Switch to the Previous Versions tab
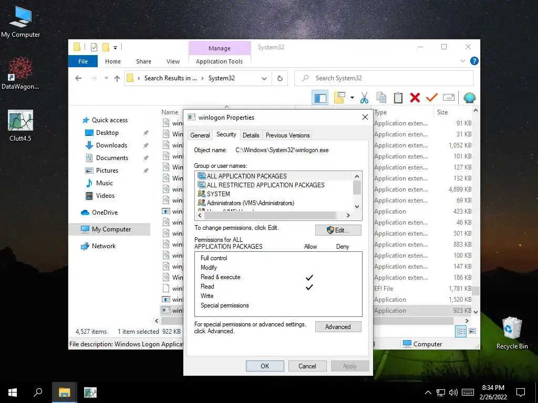This screenshot has height=403, width=538. click(287, 135)
